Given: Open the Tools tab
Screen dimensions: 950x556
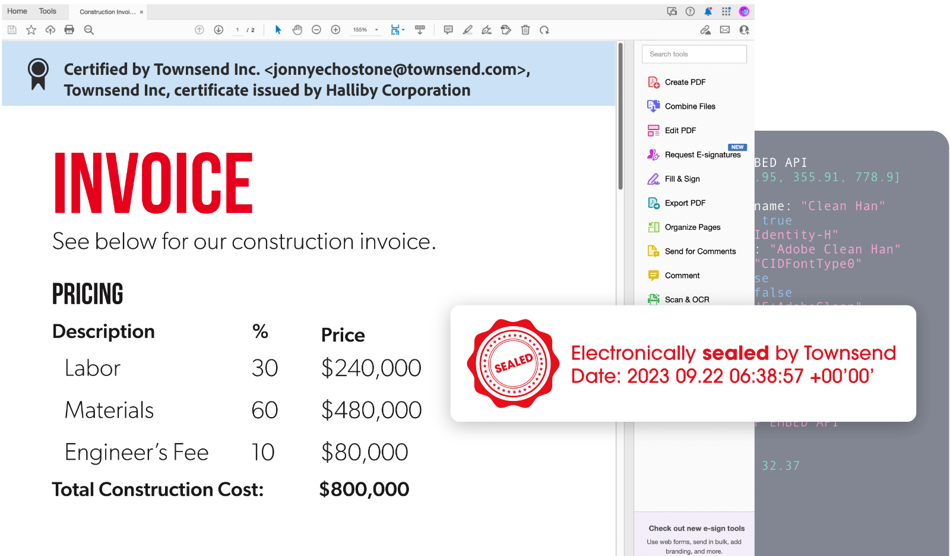Looking at the screenshot, I should 47,11.
